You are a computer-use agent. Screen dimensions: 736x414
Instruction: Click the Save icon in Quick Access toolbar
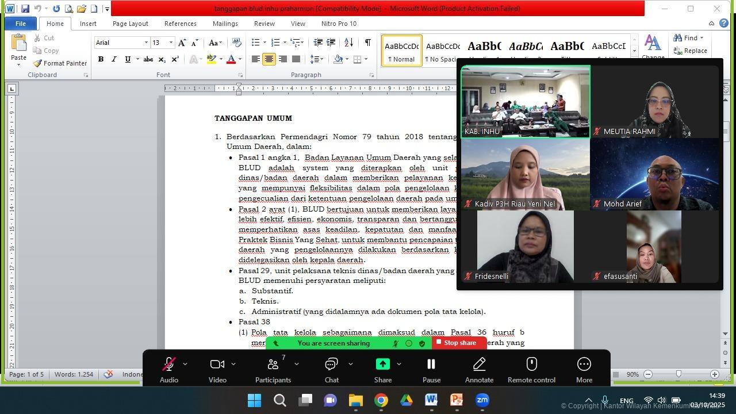(25, 9)
